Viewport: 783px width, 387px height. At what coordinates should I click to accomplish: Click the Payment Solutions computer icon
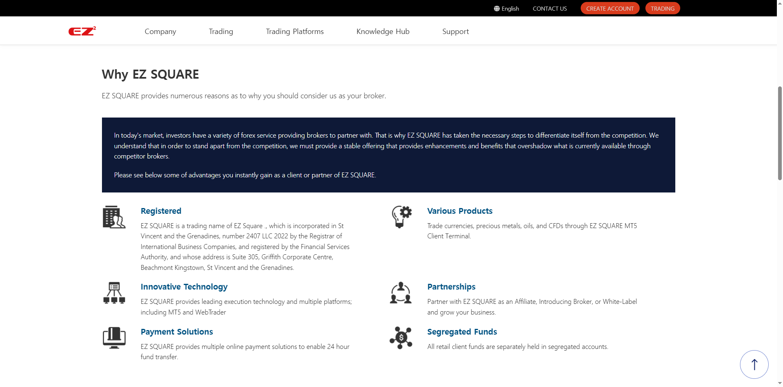tap(114, 338)
